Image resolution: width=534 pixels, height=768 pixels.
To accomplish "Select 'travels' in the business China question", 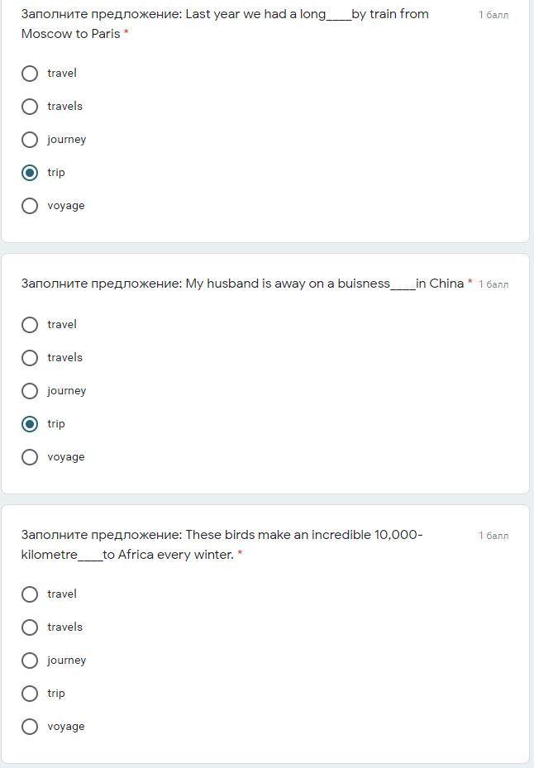I will tap(30, 358).
